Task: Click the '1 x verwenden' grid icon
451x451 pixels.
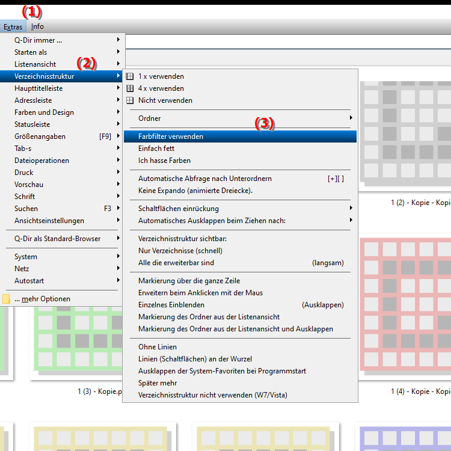Action: click(130, 76)
